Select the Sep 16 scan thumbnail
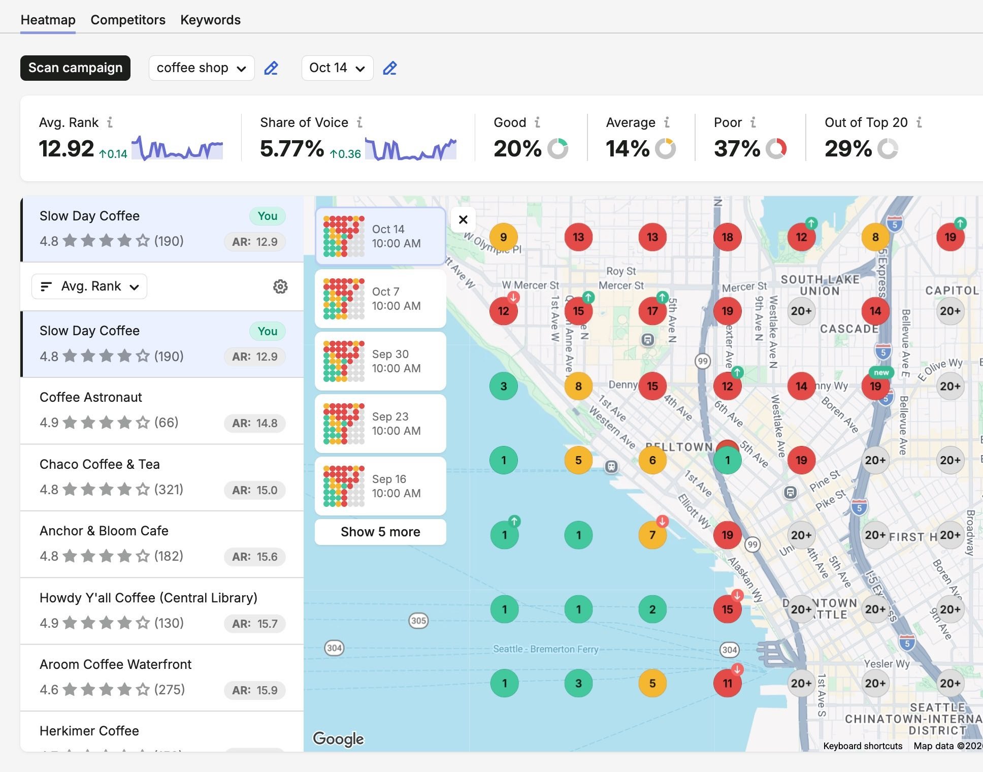 (x=380, y=486)
